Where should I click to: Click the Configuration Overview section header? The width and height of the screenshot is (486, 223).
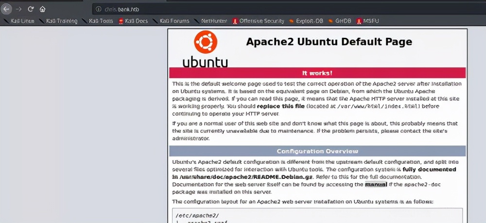317,151
